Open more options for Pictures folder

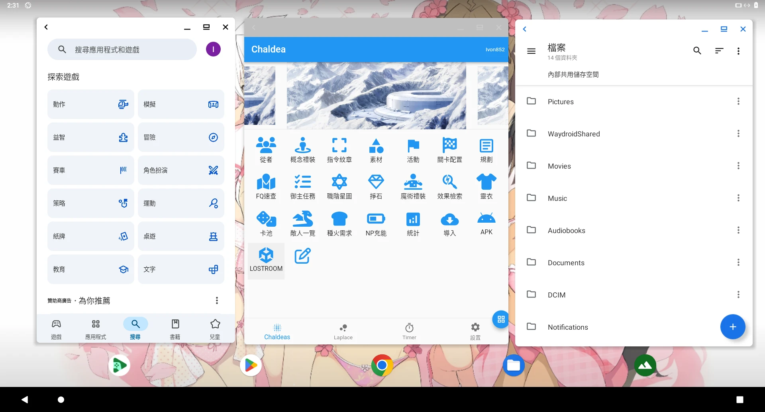click(x=738, y=101)
